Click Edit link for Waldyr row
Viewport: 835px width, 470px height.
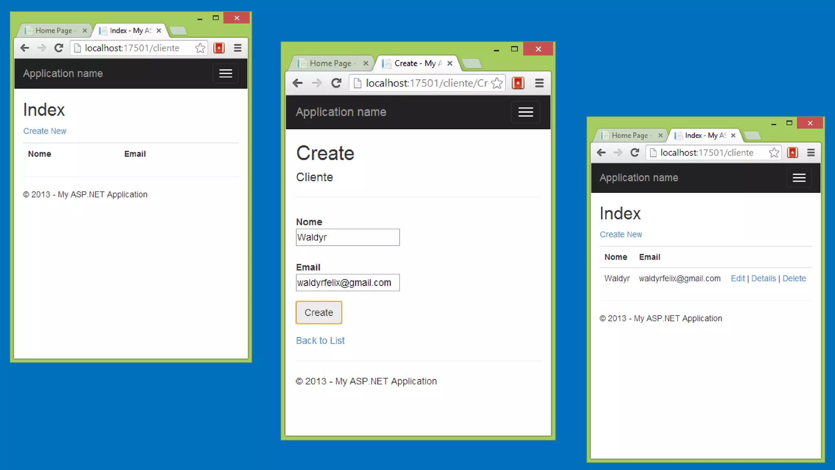pos(738,278)
